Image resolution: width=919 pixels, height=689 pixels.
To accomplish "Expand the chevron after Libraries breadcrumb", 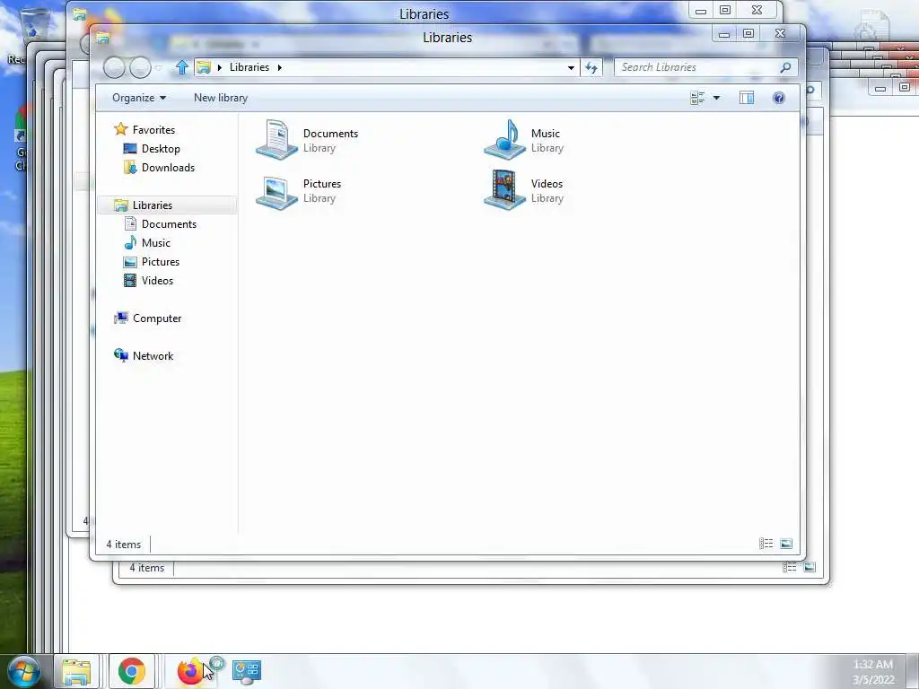I will pyautogui.click(x=280, y=67).
